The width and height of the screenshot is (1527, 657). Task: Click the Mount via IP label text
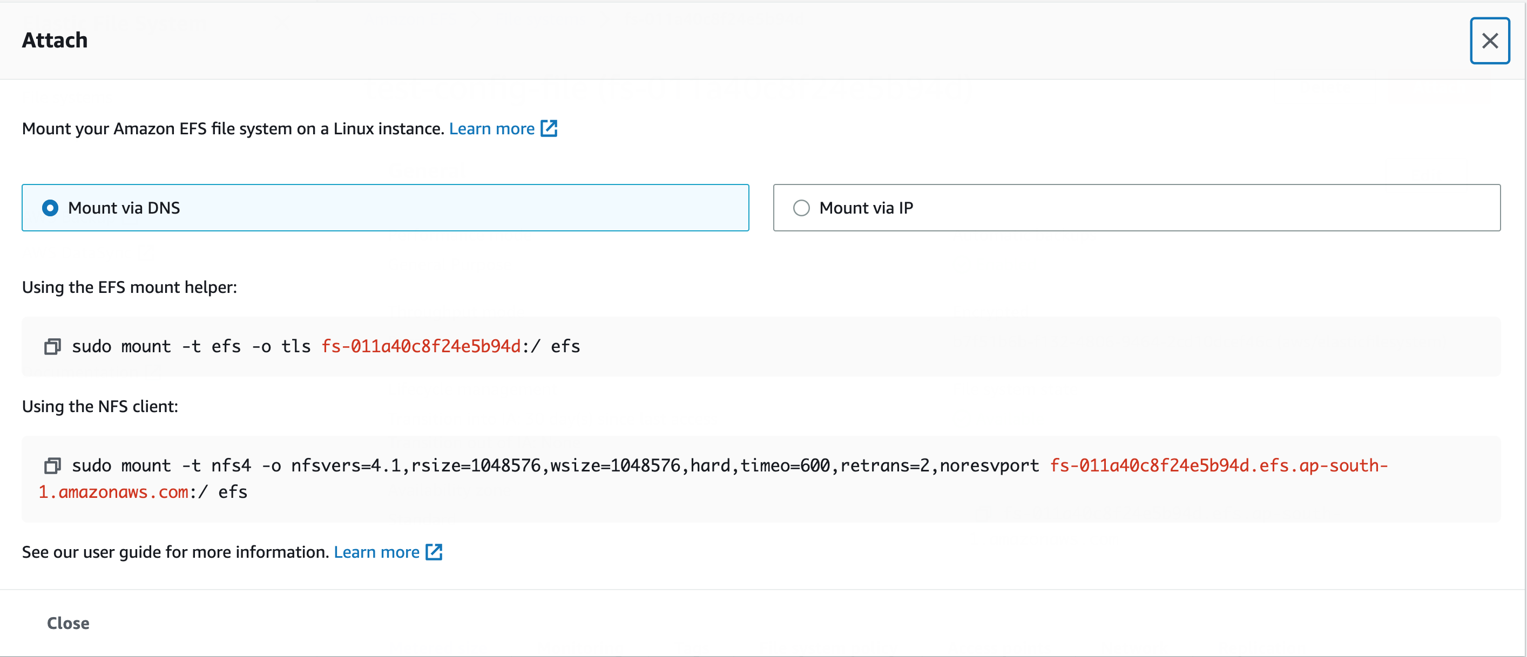click(866, 208)
